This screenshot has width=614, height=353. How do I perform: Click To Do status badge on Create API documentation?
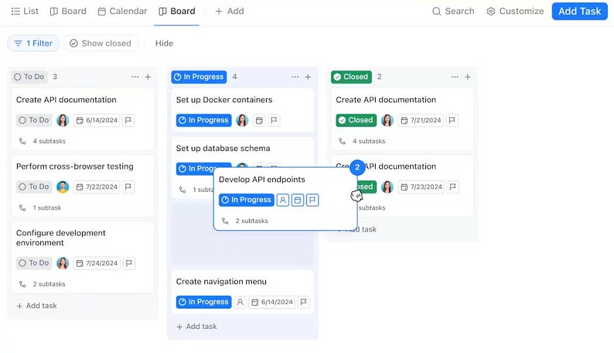pyautogui.click(x=34, y=120)
